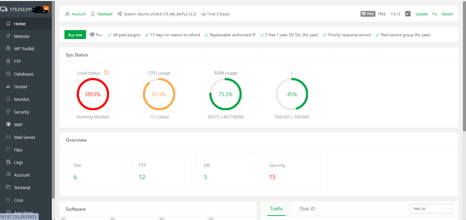Open Mail Server in the sidebar menu
Image resolution: width=466 pixels, height=220 pixels.
pos(26,137)
